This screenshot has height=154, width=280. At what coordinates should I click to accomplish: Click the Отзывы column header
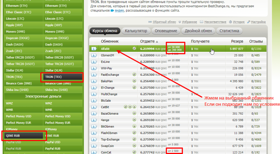[256, 41]
